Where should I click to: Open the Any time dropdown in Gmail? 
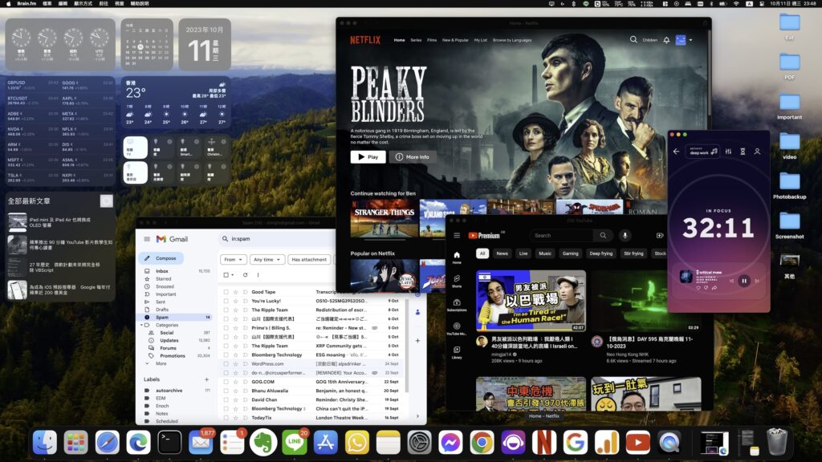pos(266,260)
